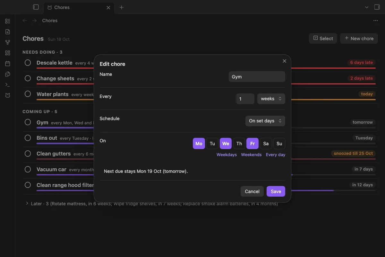Cancel the chore edit
385x257 pixels.
point(252,191)
